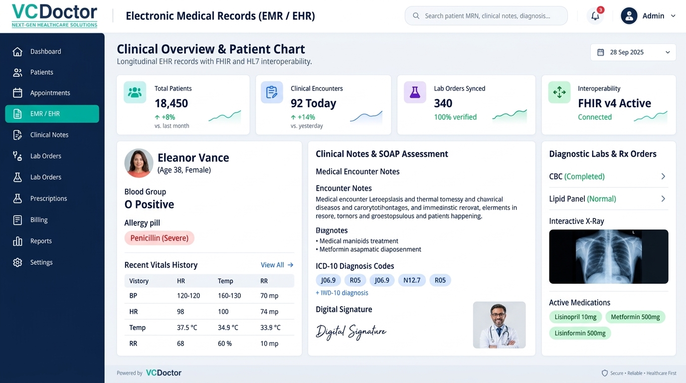Screen dimensions: 686x383
Task: Click the Clinical Encounters clipboard icon
Action: [272, 92]
